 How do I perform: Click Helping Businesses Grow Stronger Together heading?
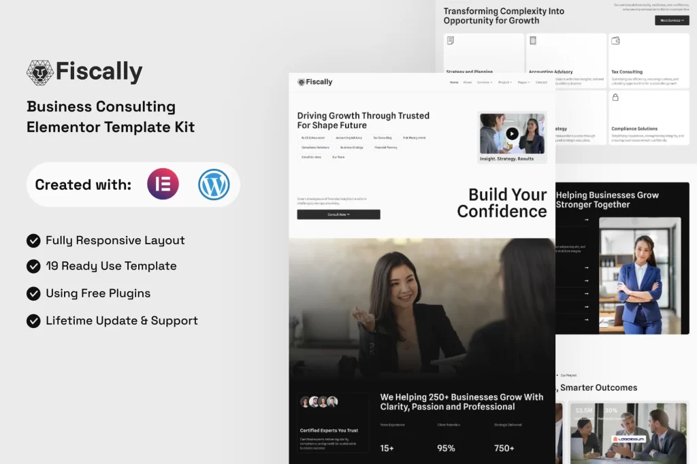[x=607, y=200]
